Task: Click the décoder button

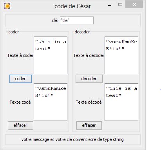Action: (89, 79)
